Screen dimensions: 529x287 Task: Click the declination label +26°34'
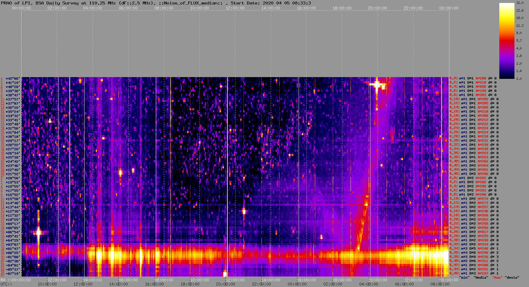(13, 153)
